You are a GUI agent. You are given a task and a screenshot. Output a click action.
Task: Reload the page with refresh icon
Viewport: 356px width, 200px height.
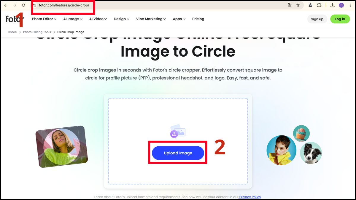point(23,5)
